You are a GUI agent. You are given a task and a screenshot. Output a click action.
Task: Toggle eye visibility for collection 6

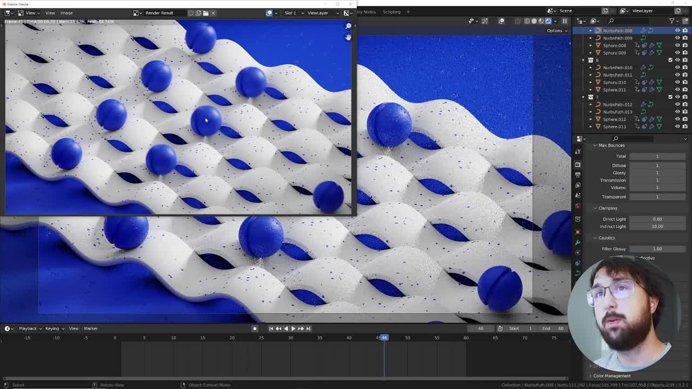coord(677,60)
